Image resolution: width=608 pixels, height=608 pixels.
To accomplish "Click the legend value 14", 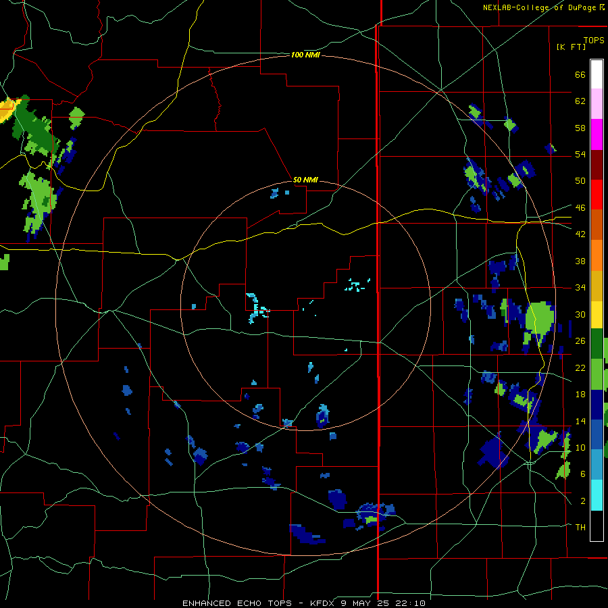I will [x=580, y=421].
